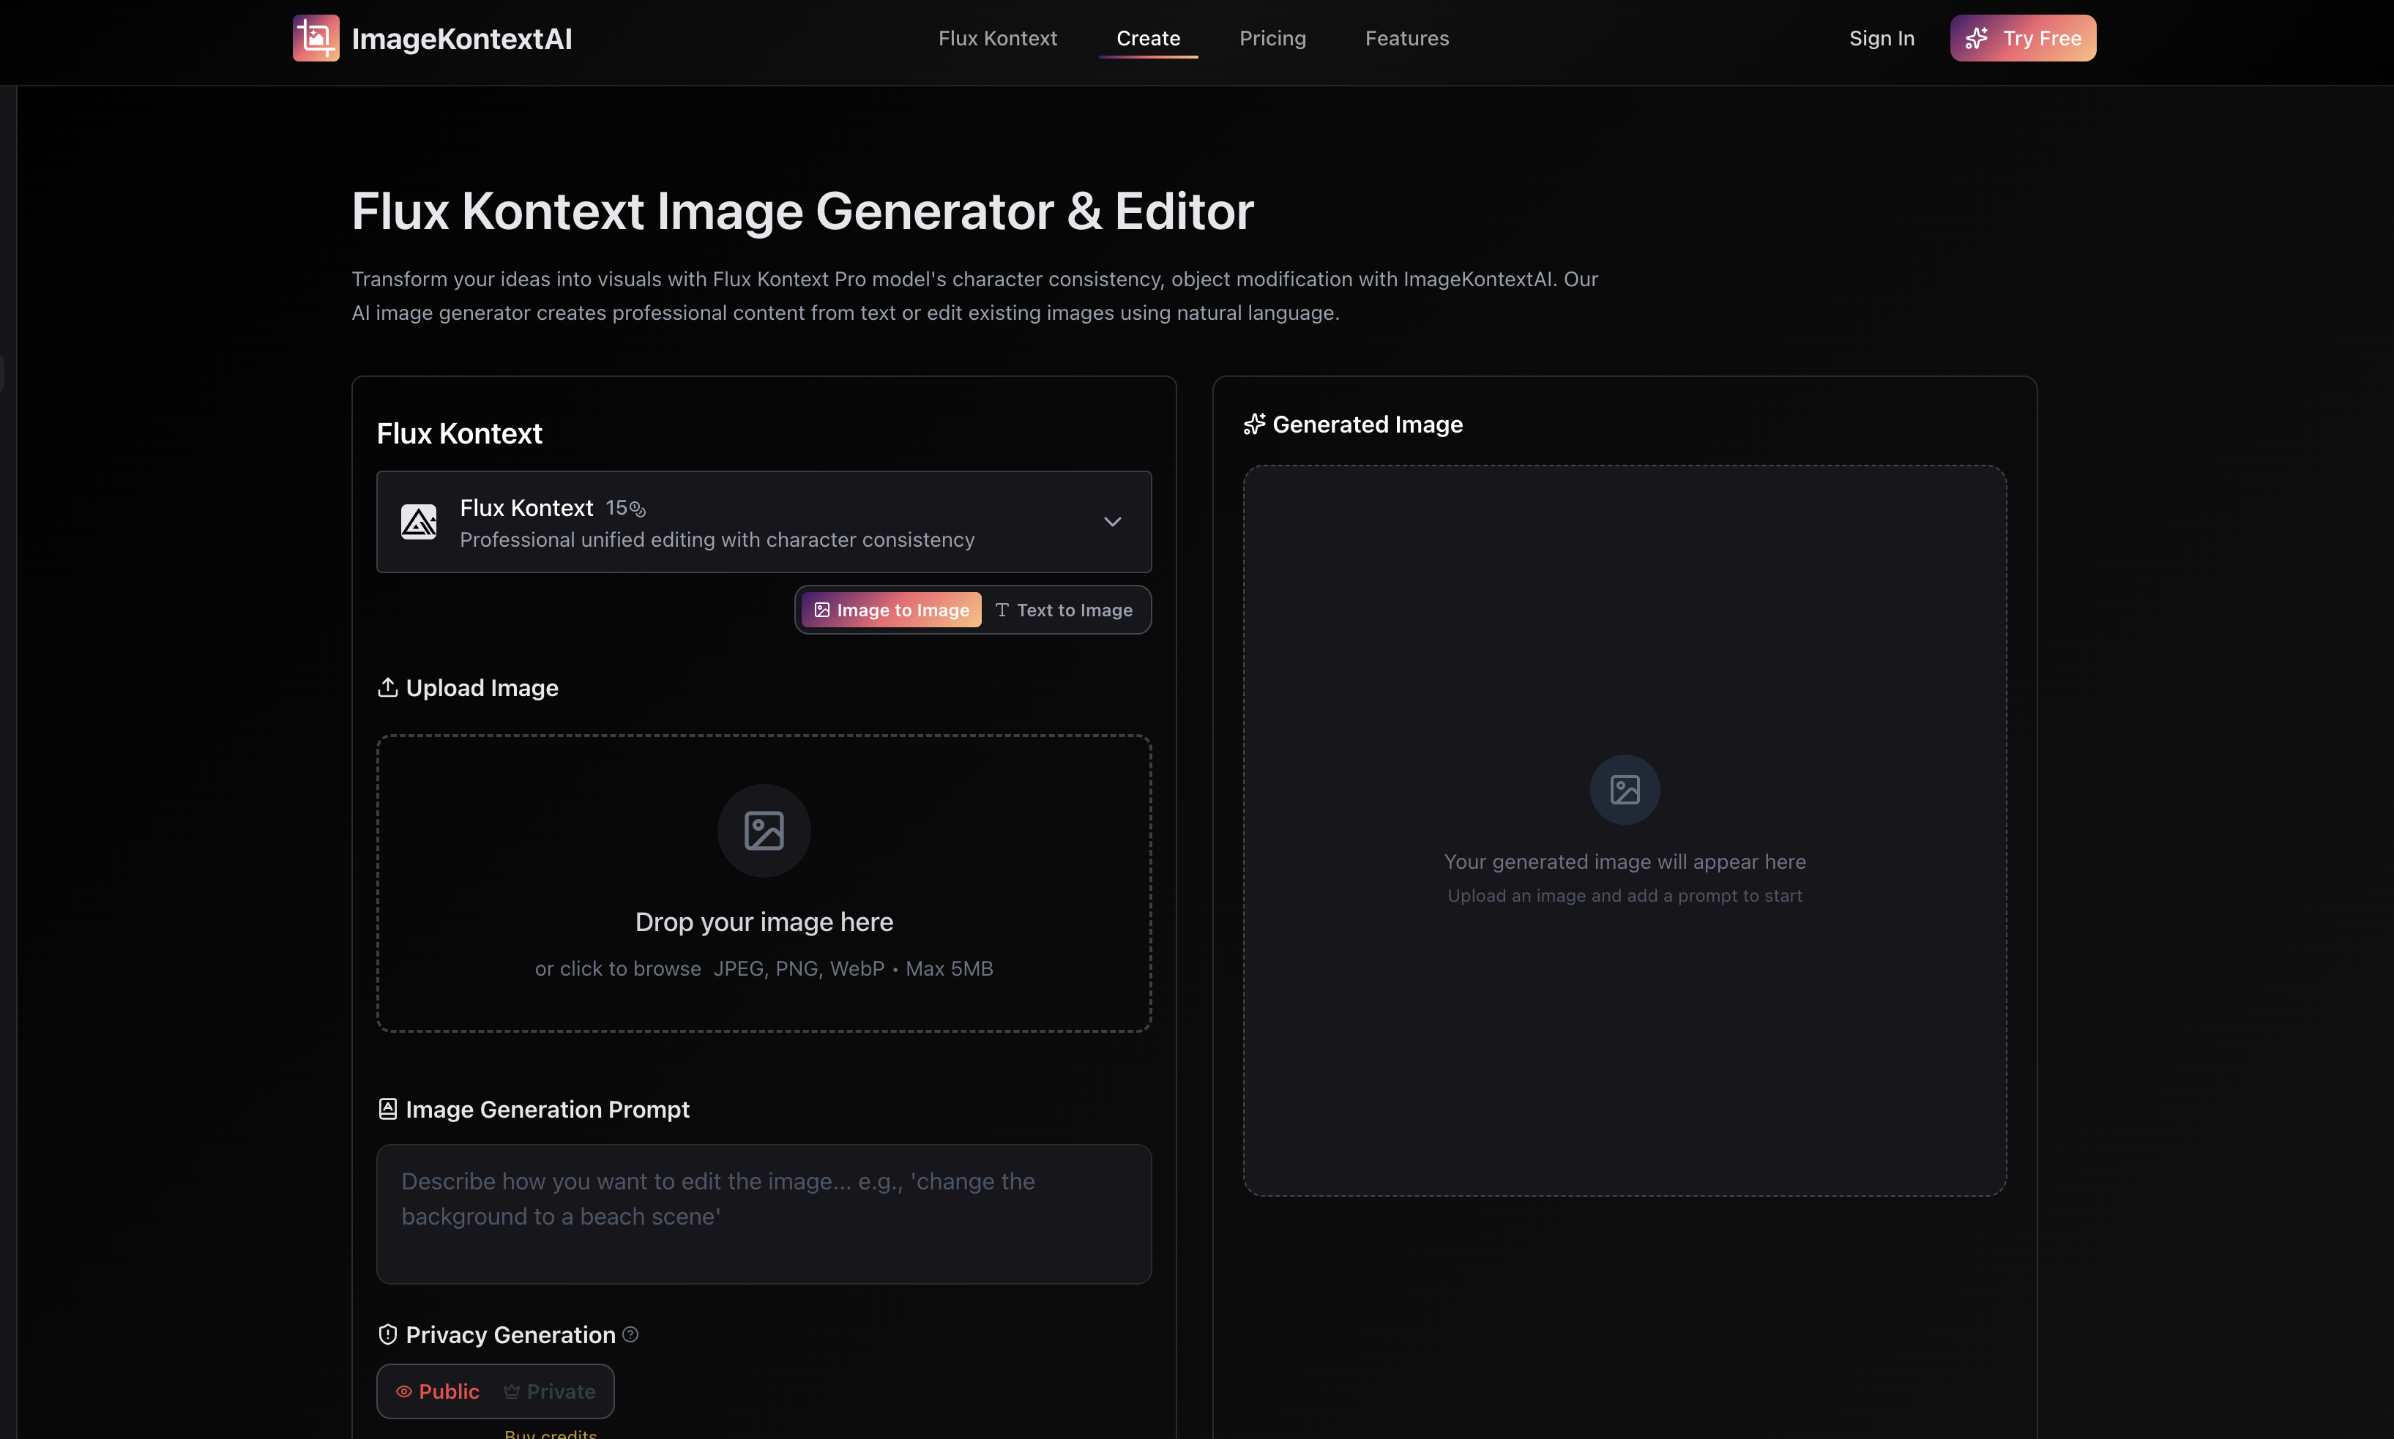Select the Public privacy option

[x=437, y=1391]
